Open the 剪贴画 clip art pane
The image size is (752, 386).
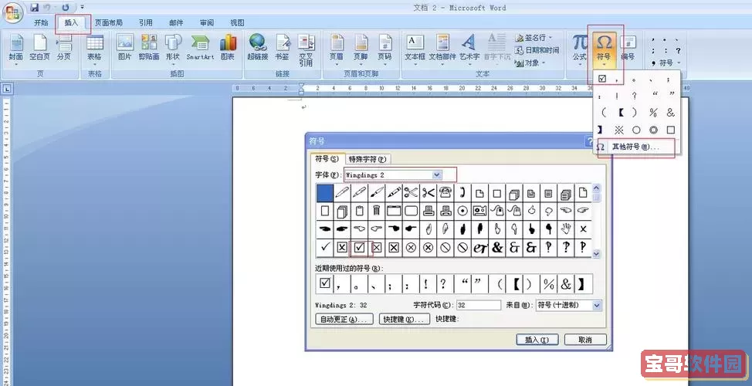pyautogui.click(x=149, y=49)
